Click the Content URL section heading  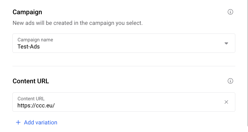[x=31, y=81]
